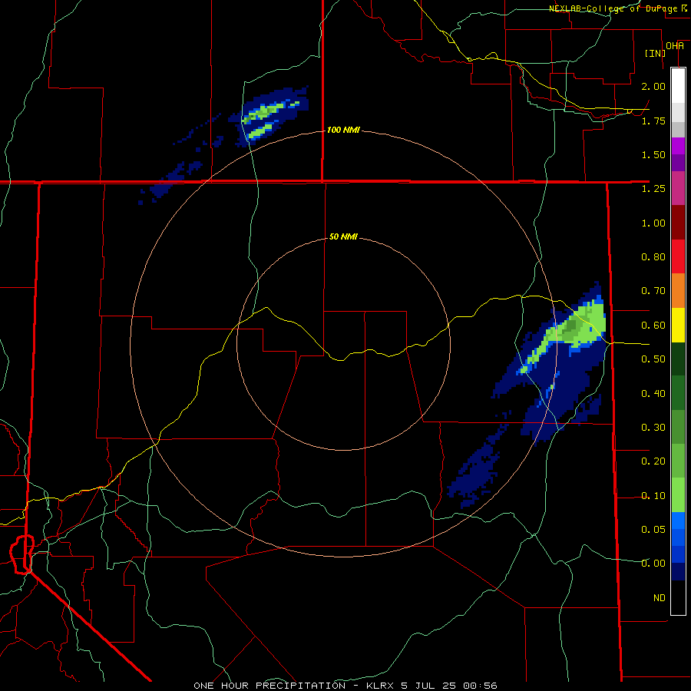Click the navy blue legend swatch below 0.00
The image size is (691, 691).
(x=678, y=571)
